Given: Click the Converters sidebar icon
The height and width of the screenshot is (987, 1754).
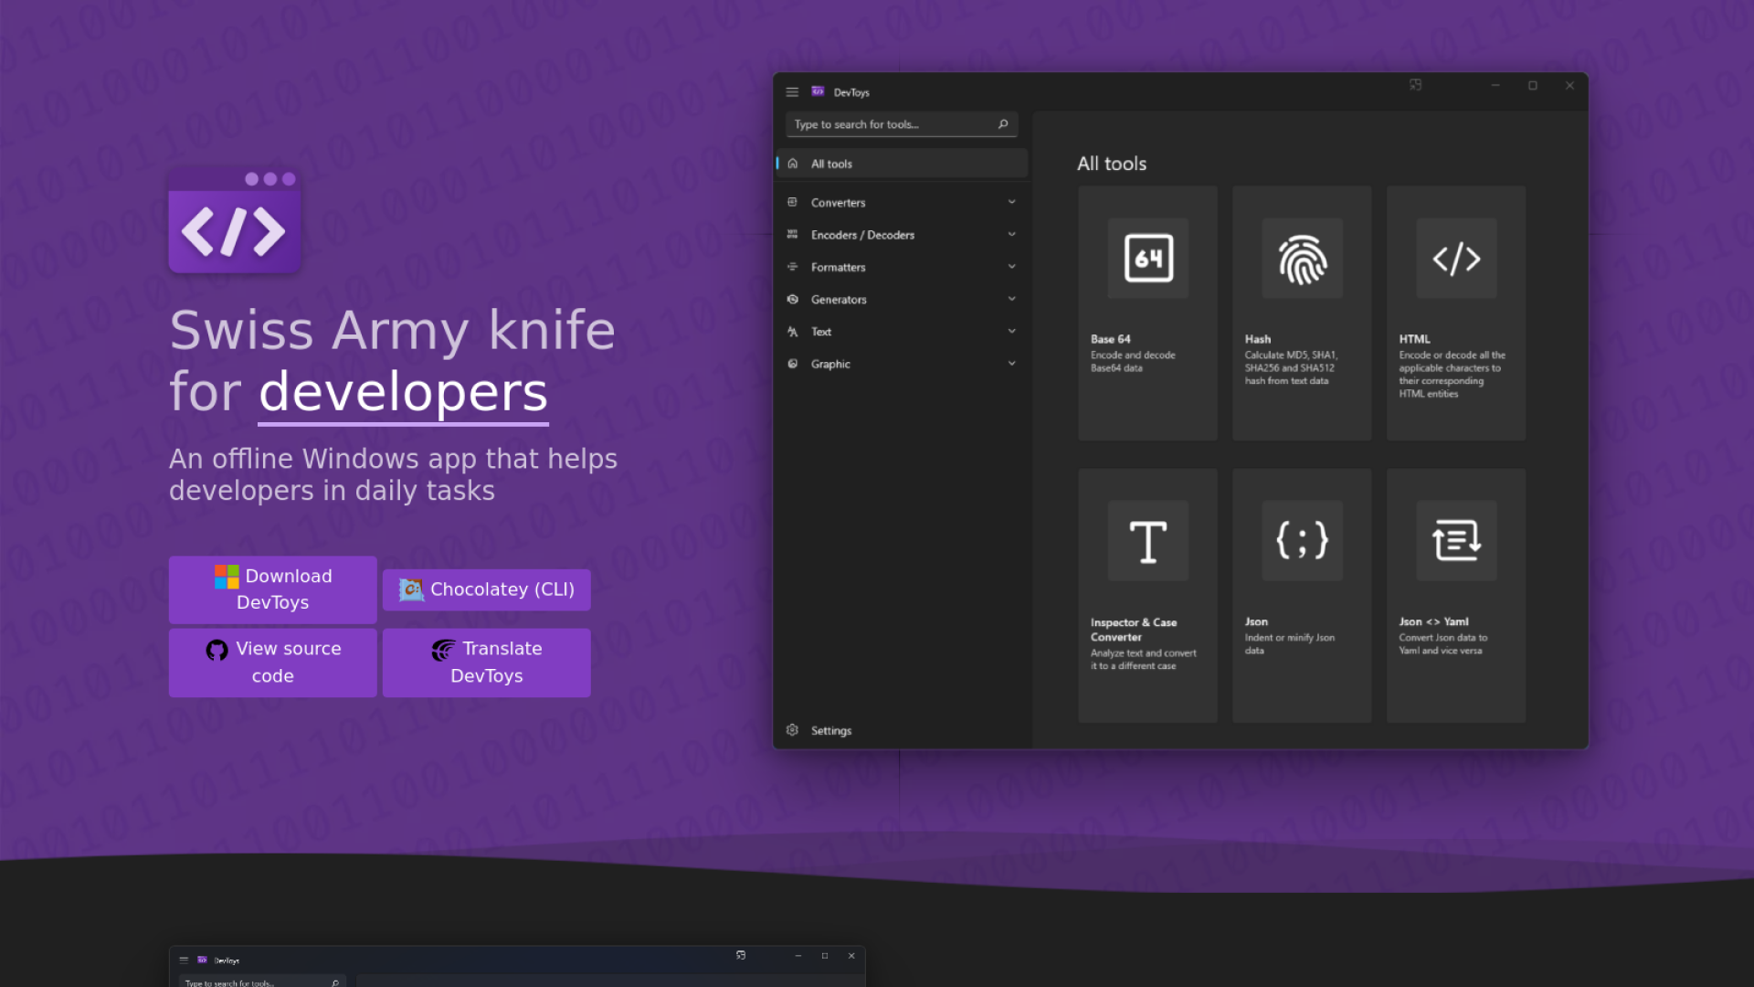Looking at the screenshot, I should [x=793, y=202].
